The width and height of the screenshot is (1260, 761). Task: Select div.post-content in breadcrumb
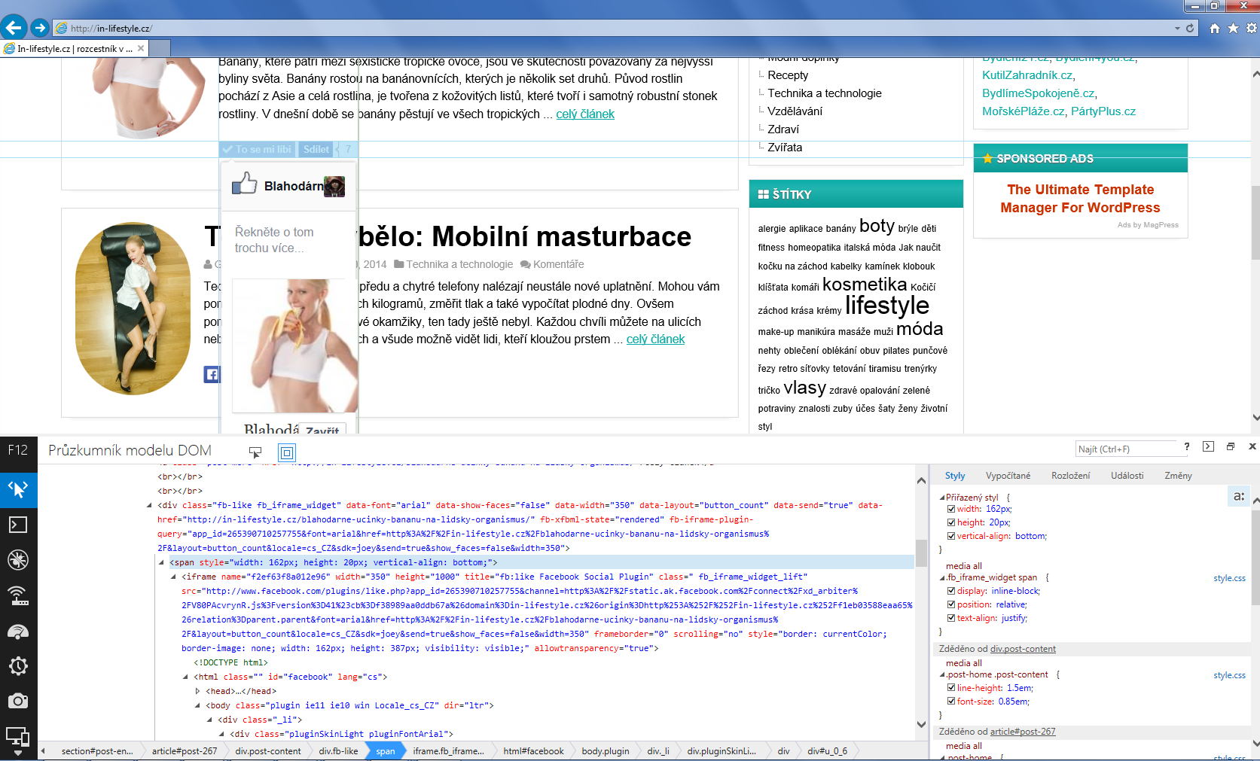point(268,751)
